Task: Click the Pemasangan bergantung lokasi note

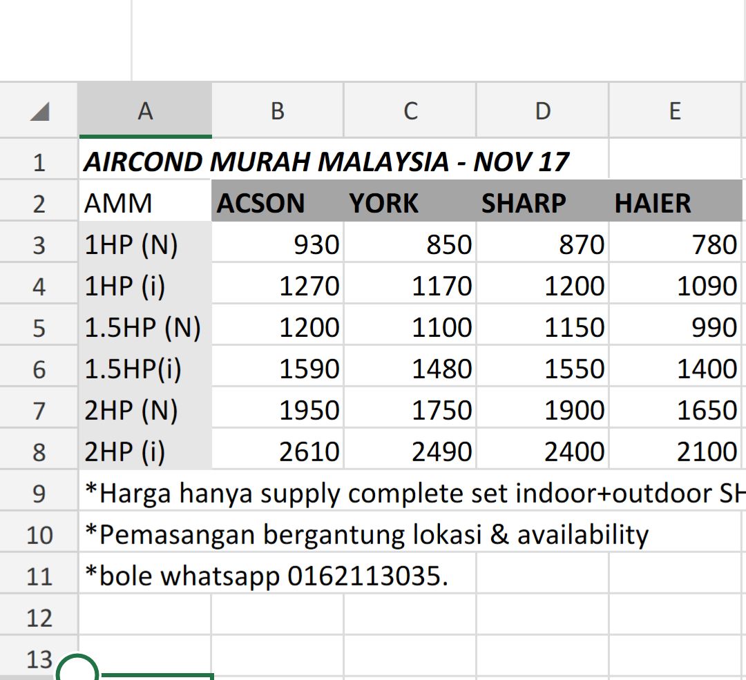Action: tap(366, 535)
